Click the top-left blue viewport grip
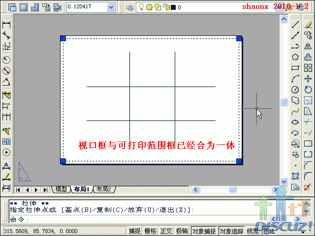315x236 pixels. 63,38
